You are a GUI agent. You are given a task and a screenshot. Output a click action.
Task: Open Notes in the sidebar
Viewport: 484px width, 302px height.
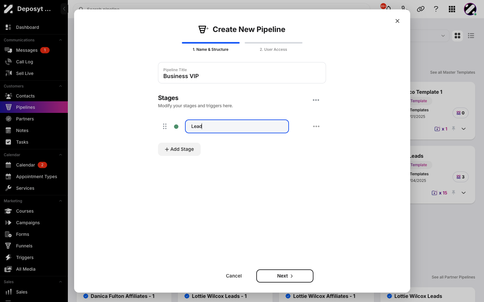point(34,130)
